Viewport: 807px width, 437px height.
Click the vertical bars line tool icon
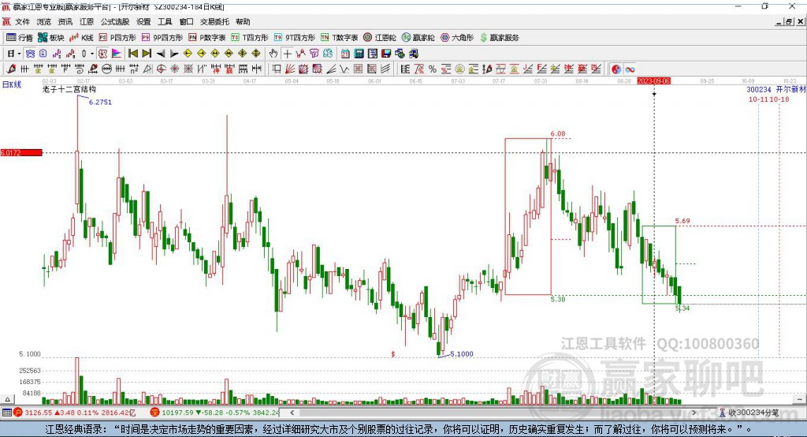coord(24,69)
